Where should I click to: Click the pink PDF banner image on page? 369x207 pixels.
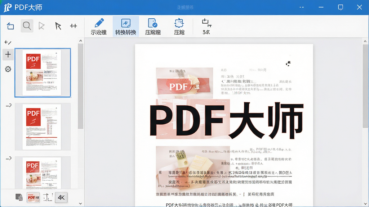[x=184, y=83]
